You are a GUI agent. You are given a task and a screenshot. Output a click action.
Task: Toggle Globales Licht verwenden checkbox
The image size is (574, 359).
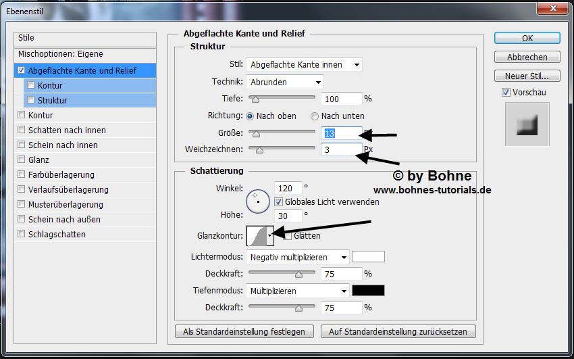[278, 201]
